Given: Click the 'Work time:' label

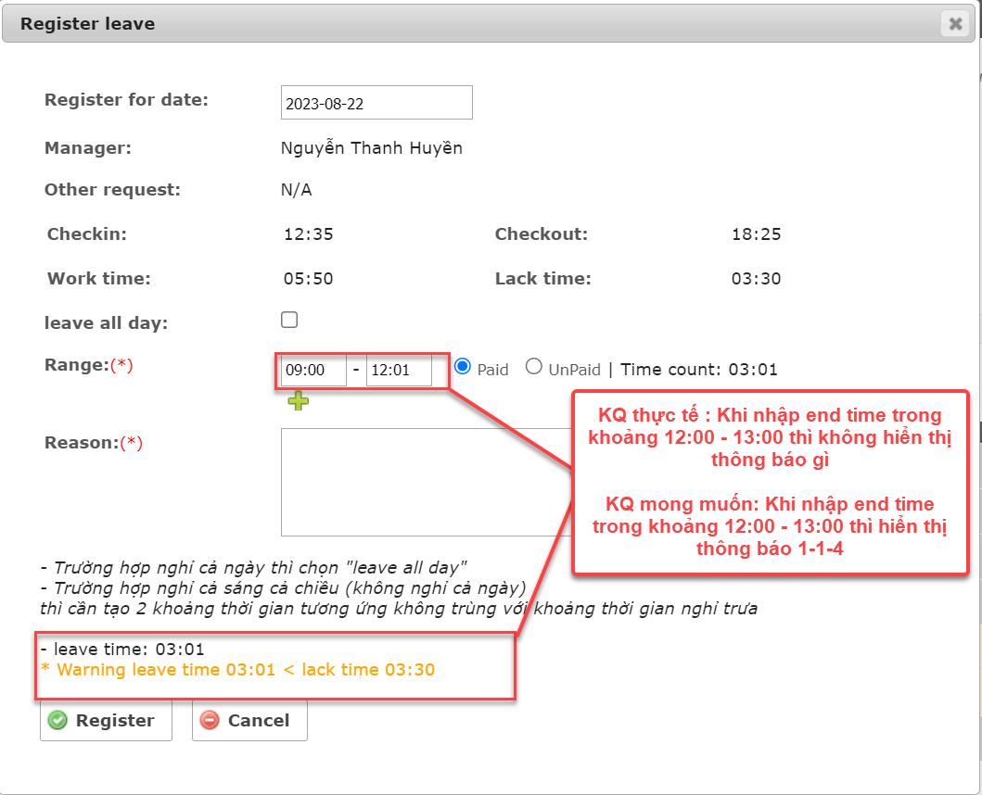Looking at the screenshot, I should coord(99,279).
